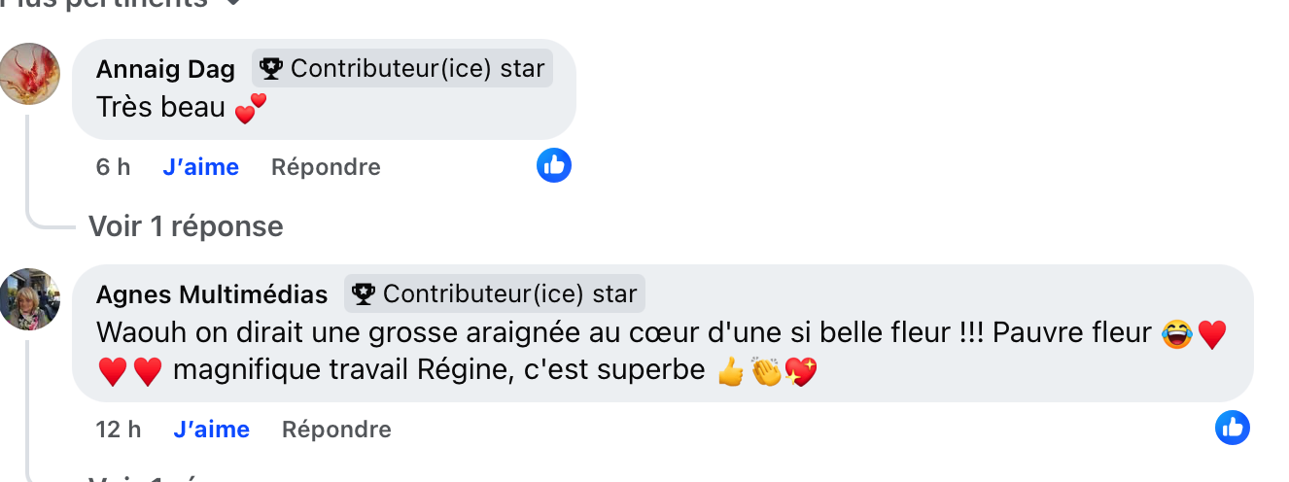Viewport: 1289px width, 482px height.
Task: Click "Répondre" under Agnes Multimédias' comment
Action: pyautogui.click(x=336, y=430)
